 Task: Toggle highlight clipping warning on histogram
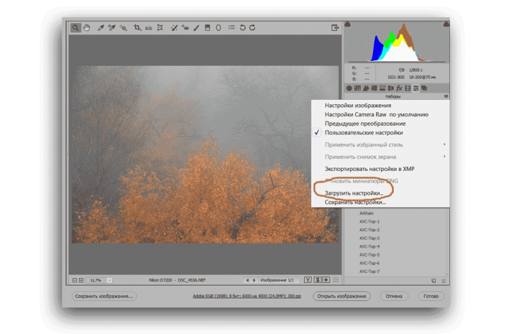tap(447, 24)
